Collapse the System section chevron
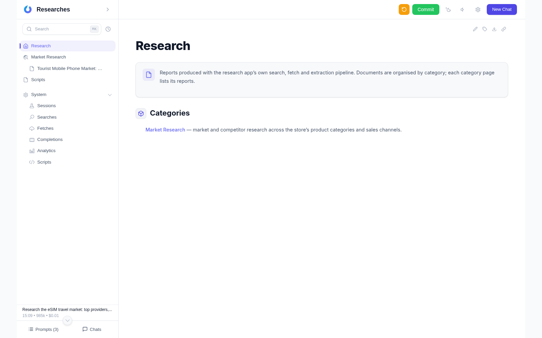This screenshot has width=542, height=338. click(x=110, y=95)
